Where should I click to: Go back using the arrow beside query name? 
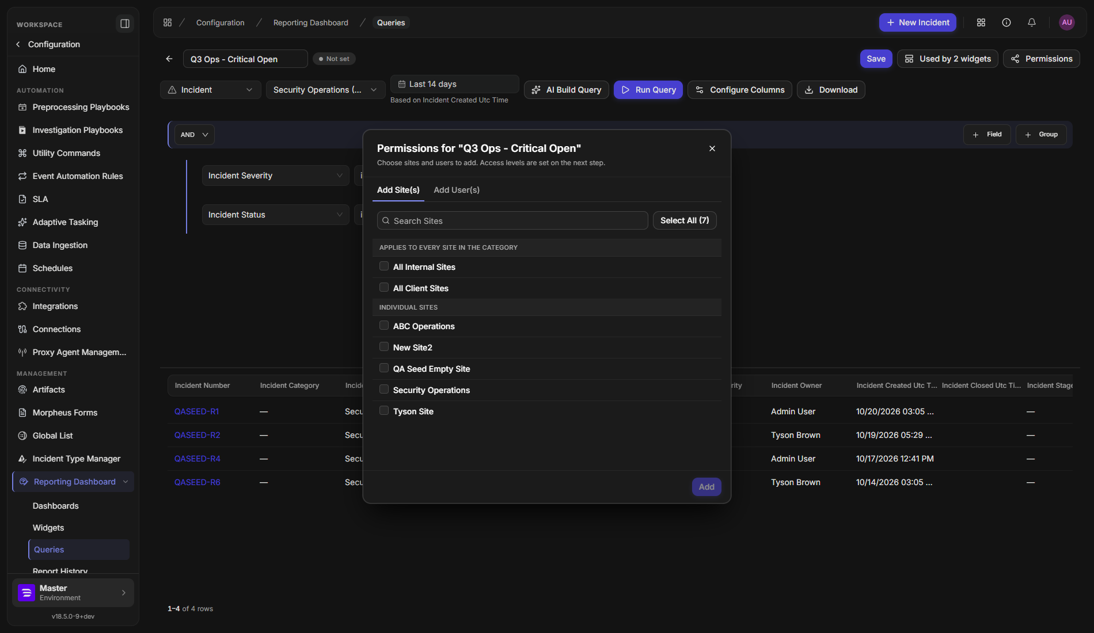169,59
